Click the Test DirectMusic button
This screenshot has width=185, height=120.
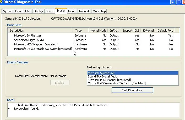pos(132,90)
